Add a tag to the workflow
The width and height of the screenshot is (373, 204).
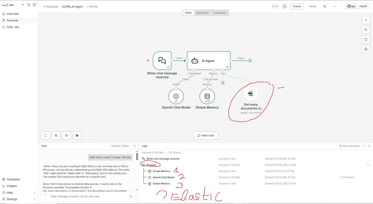point(92,6)
